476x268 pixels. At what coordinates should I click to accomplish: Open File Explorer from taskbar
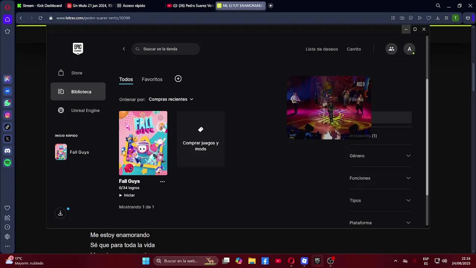[x=252, y=261]
